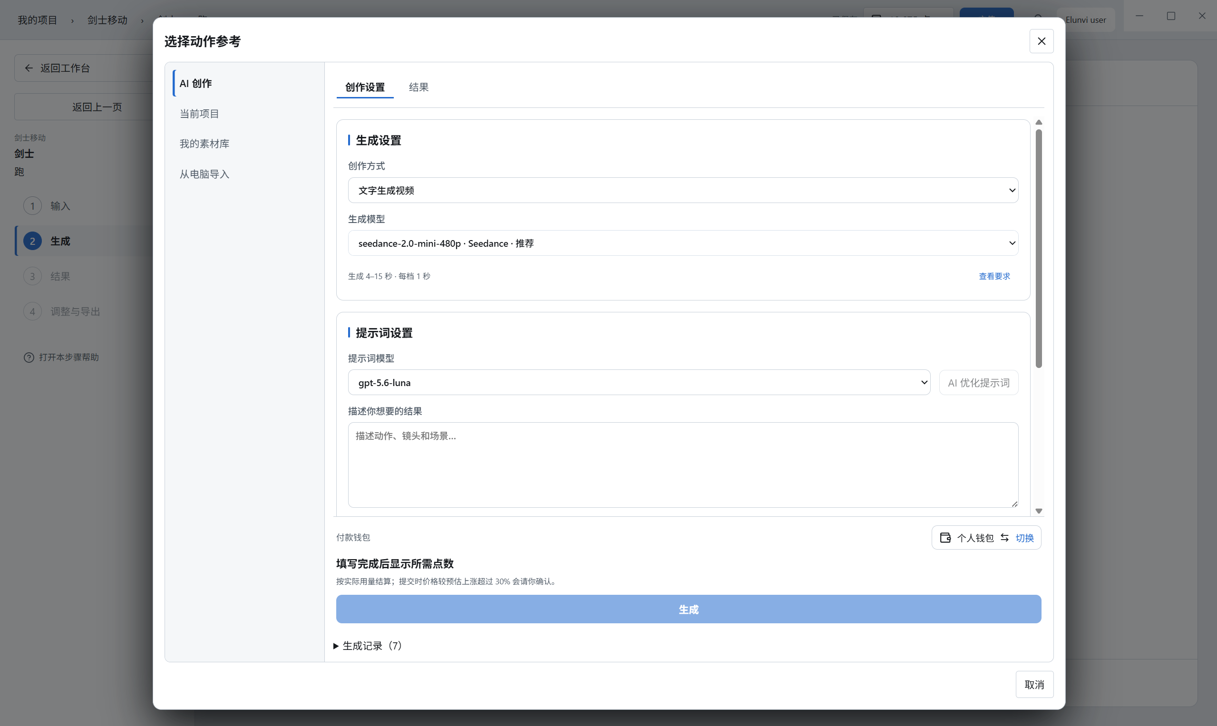Open the 生成模型 dropdown showing seedance-2.0-mini-480p
The image size is (1217, 726).
click(683, 243)
